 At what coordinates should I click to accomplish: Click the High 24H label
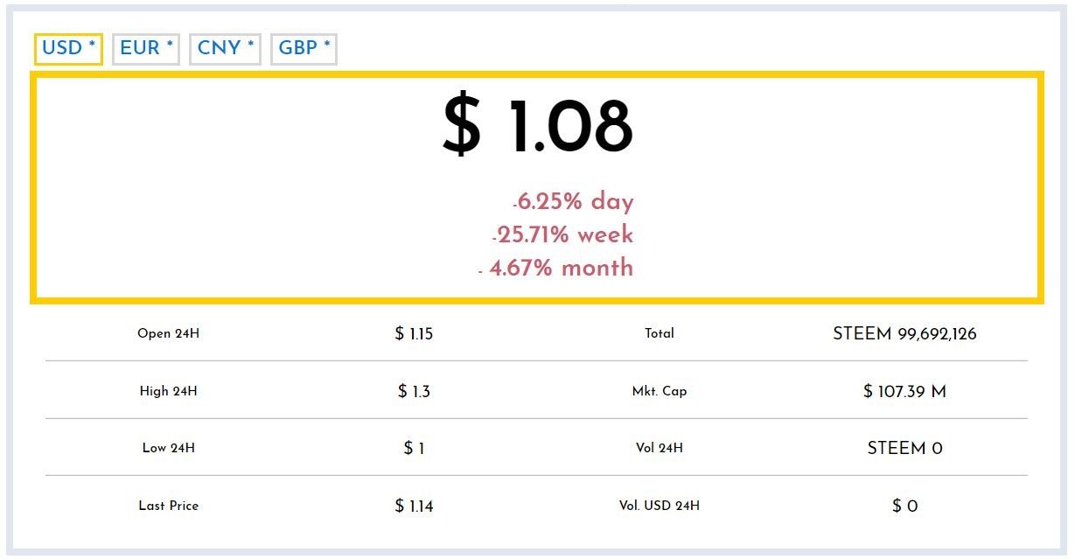168,391
